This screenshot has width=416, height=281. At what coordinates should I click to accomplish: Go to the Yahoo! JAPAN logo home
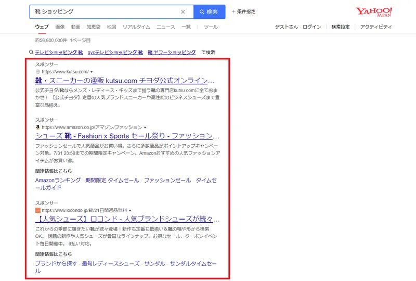(x=373, y=11)
